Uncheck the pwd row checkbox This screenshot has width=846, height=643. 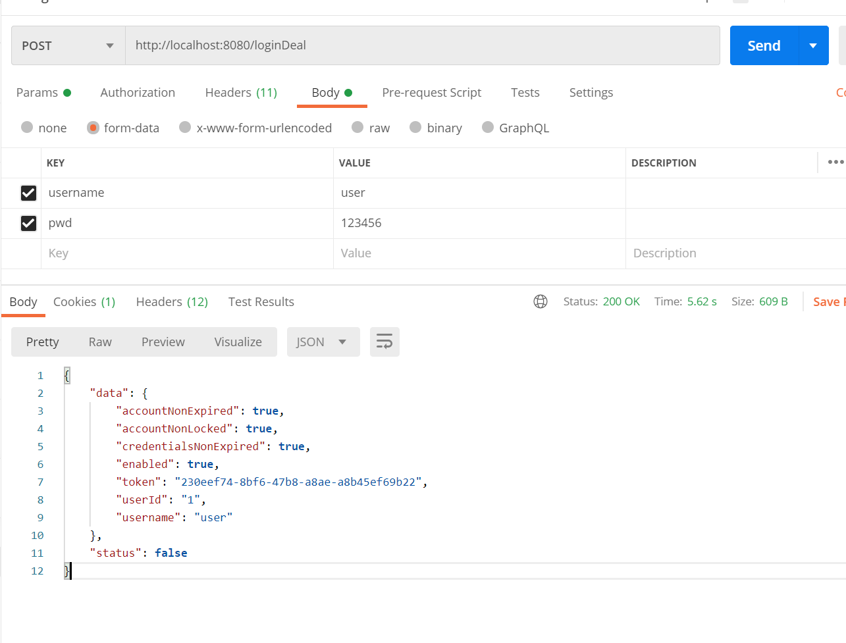point(28,223)
